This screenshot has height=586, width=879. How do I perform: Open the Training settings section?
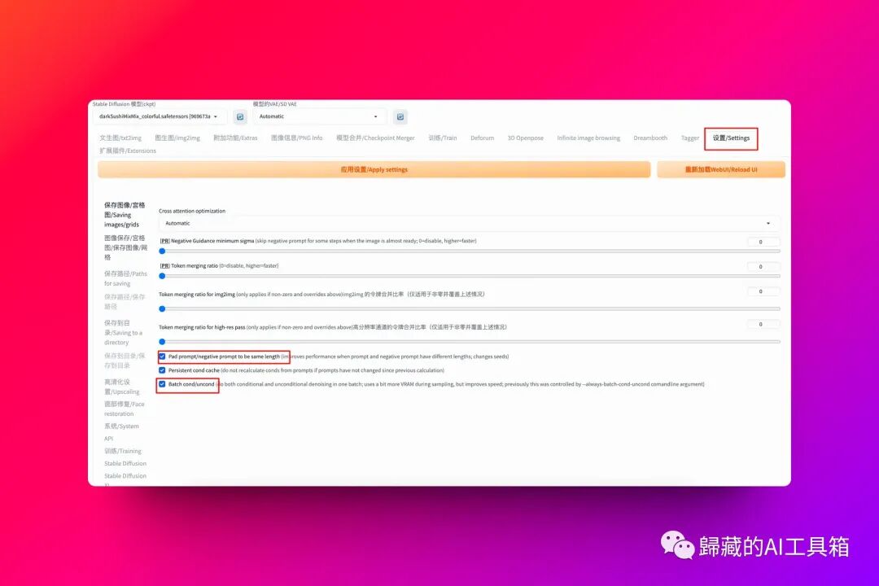pos(123,451)
